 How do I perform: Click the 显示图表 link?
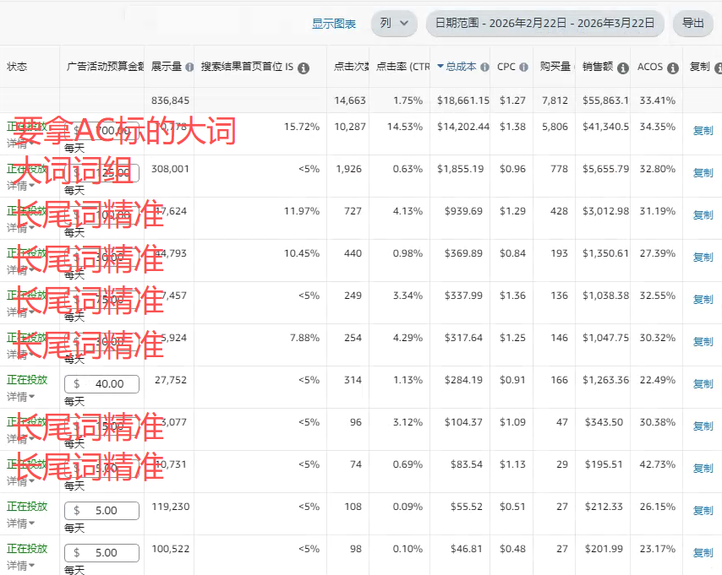(x=334, y=24)
